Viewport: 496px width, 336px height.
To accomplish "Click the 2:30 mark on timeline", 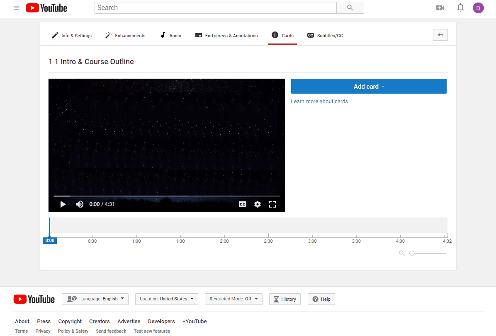I will click(x=268, y=241).
